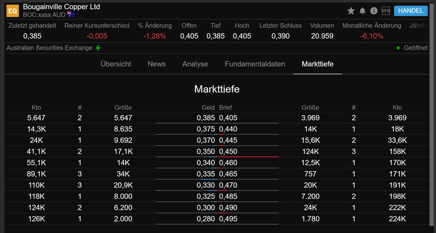Image resolution: width=436 pixels, height=233 pixels.
Task: Click the Markttiefe section heading
Action: (217, 89)
